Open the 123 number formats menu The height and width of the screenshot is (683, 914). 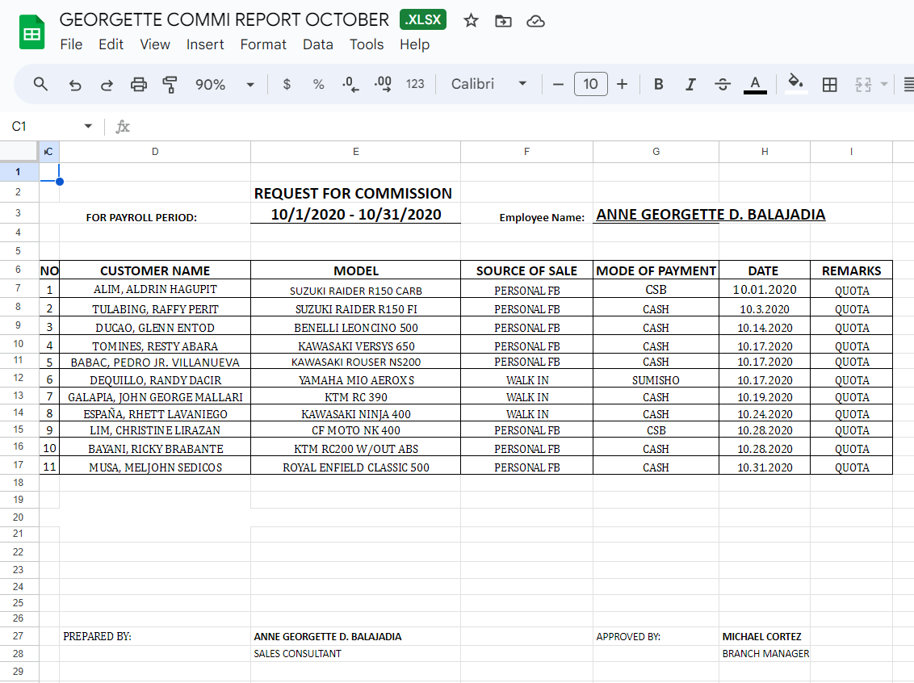click(x=415, y=84)
